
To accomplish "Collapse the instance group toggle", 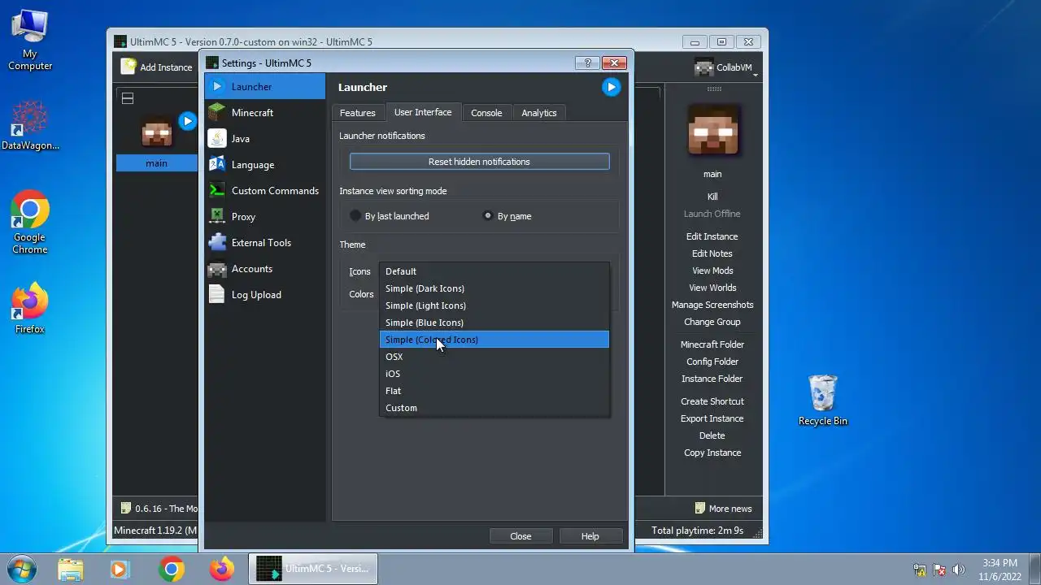I will tap(128, 98).
